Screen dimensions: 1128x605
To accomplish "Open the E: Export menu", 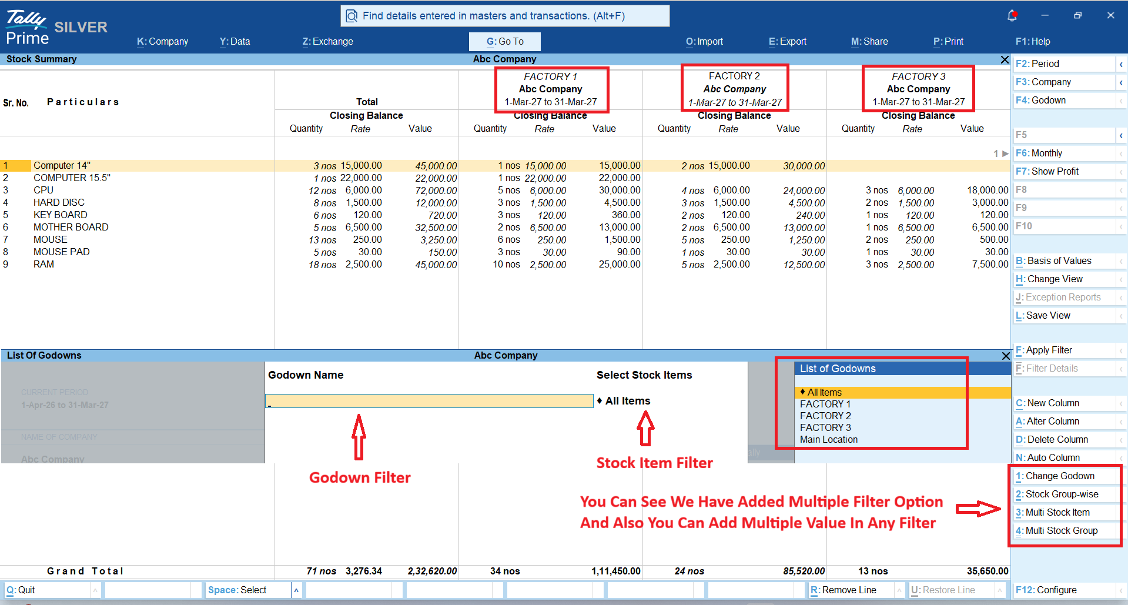I will click(788, 42).
